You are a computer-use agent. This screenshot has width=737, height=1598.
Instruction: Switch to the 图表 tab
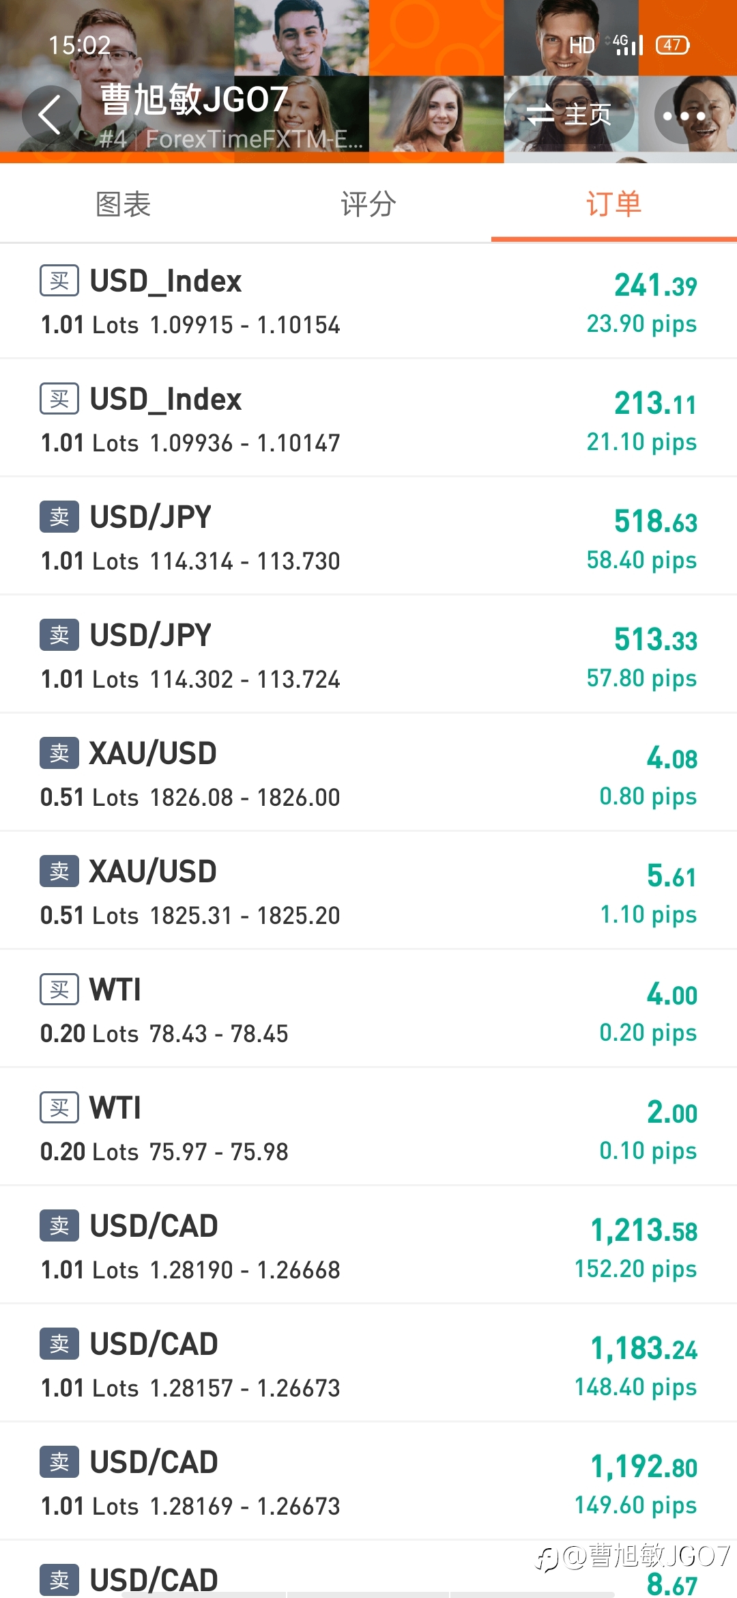click(123, 204)
